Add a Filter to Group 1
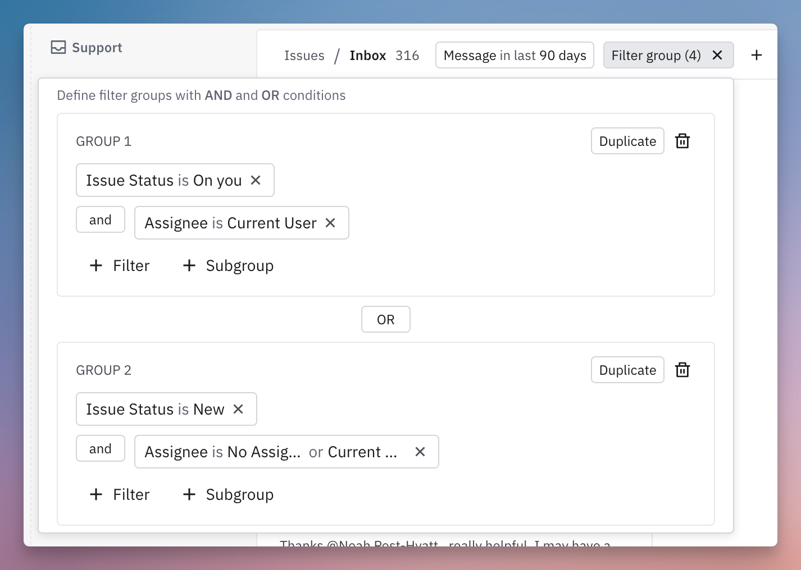This screenshot has height=570, width=801. (x=119, y=265)
